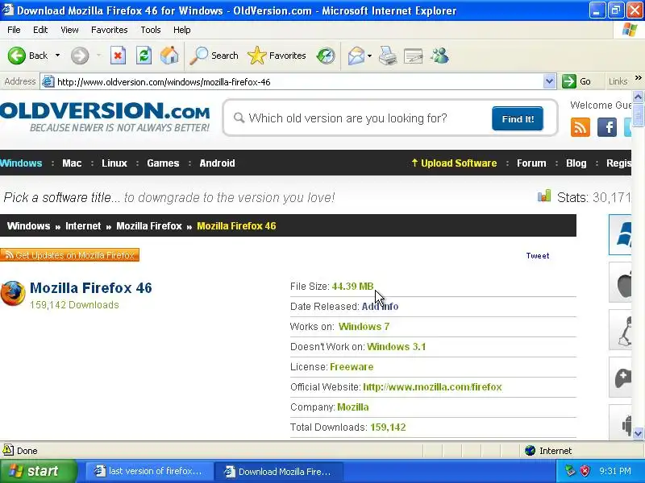The image size is (645, 483).
Task: Select the Linux nav category
Action: 114,163
